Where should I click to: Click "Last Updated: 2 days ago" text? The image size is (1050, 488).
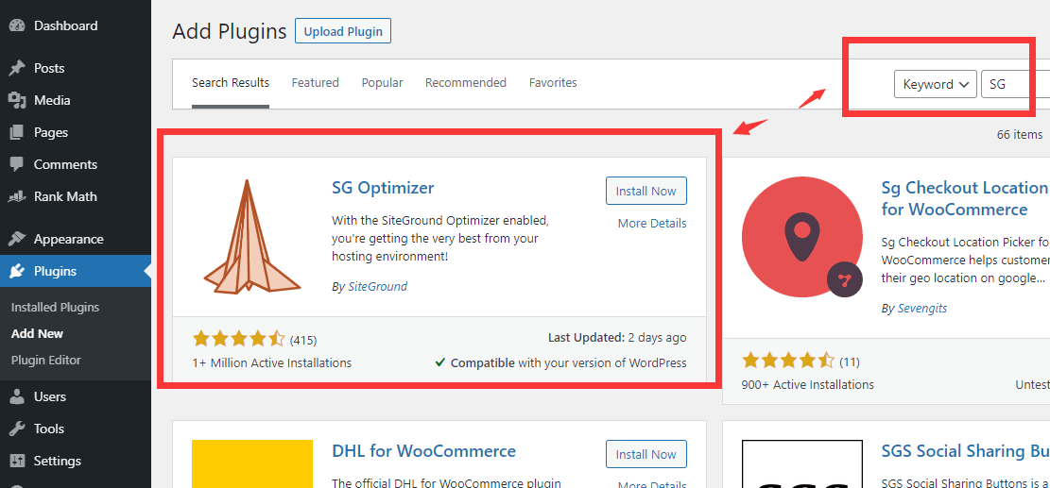pyautogui.click(x=617, y=338)
